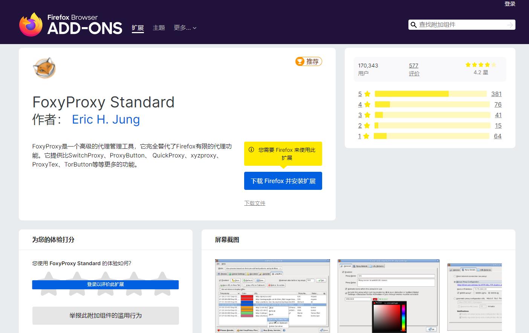Open the 主题 tab
Screen dimensions: 529x333
pyautogui.click(x=159, y=28)
